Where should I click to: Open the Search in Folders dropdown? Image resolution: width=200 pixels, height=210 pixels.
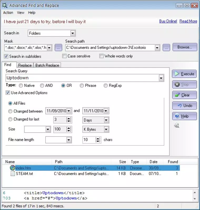point(73,33)
